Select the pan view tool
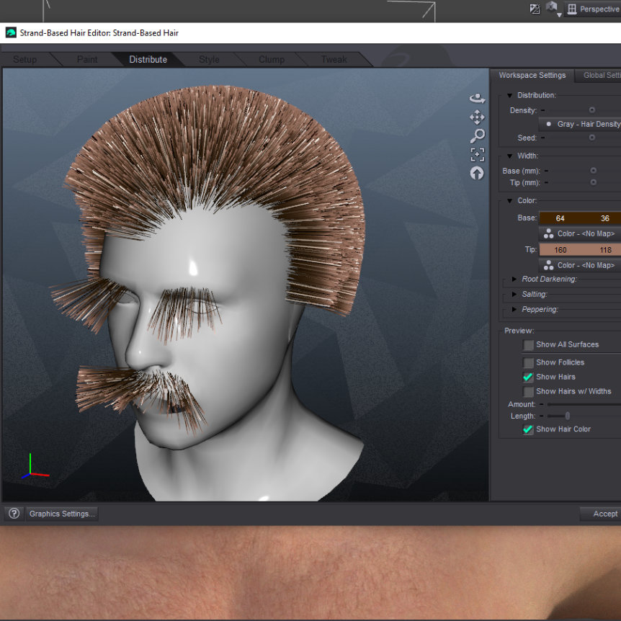 (477, 117)
